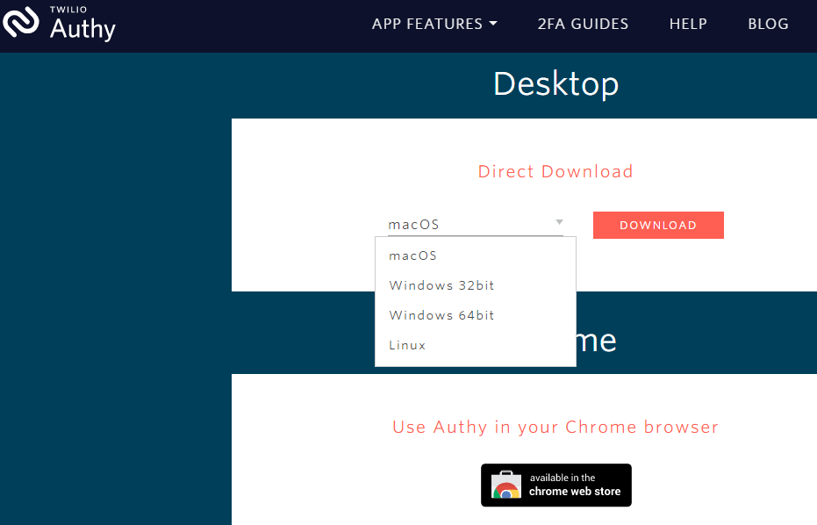Click the Direct Download heading text
The width and height of the screenshot is (817, 525).
555,171
